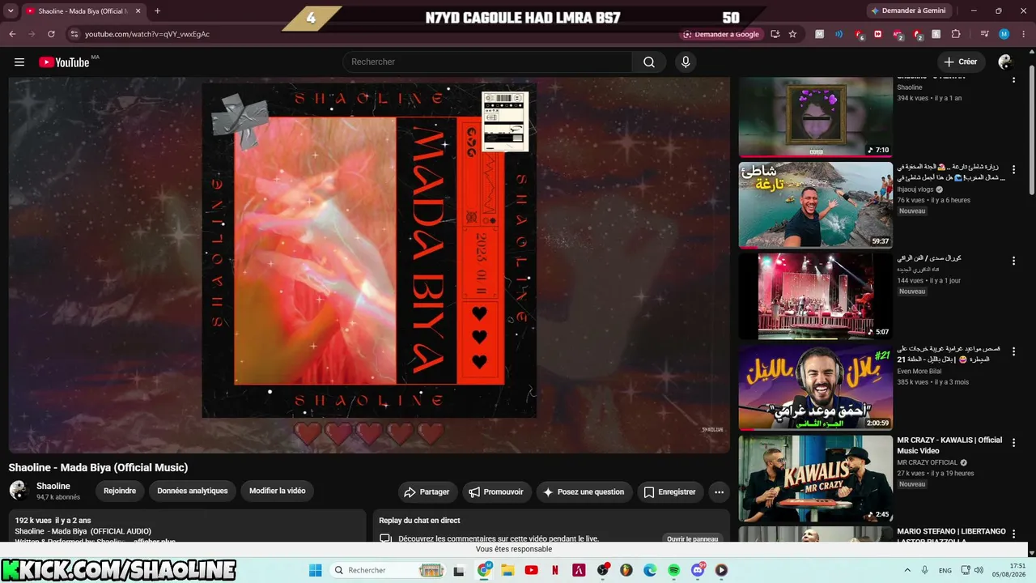Open the Windows Start menu

click(x=316, y=570)
